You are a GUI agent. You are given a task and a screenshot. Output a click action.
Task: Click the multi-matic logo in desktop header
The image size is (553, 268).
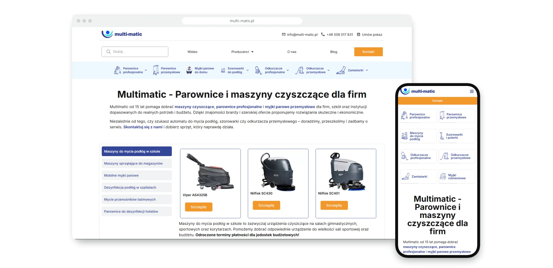[x=122, y=34]
